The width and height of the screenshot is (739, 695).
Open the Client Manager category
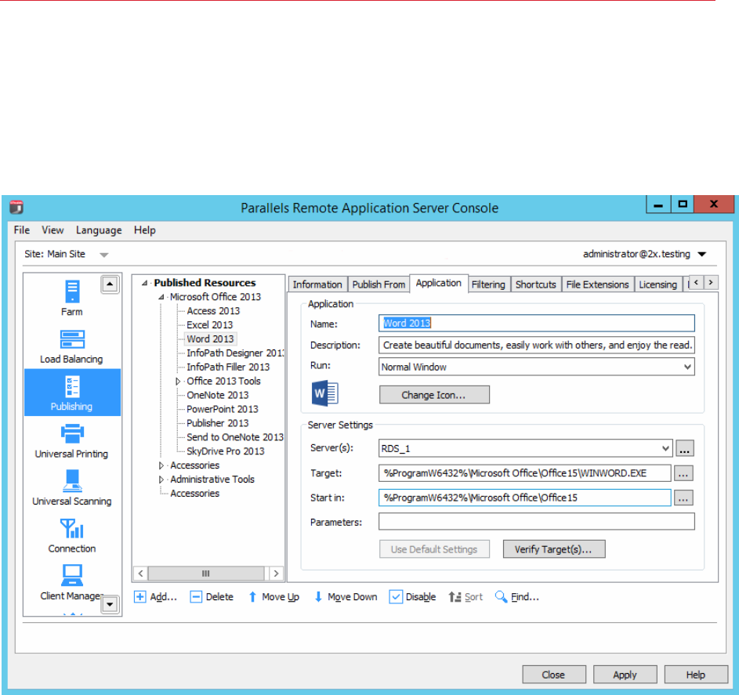[72, 582]
